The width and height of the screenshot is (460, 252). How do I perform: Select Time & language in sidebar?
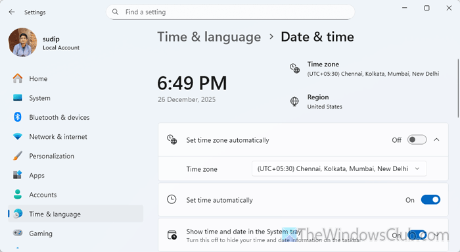click(76, 214)
